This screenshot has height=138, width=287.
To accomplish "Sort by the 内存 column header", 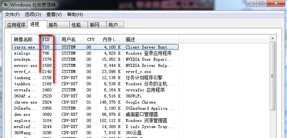I will (110, 39).
